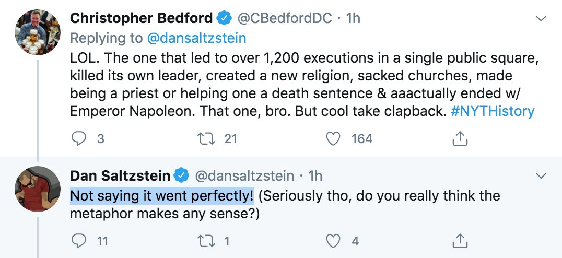Open Bedford's tweet via its 1h timestamp
The width and height of the screenshot is (562, 258).
354,19
